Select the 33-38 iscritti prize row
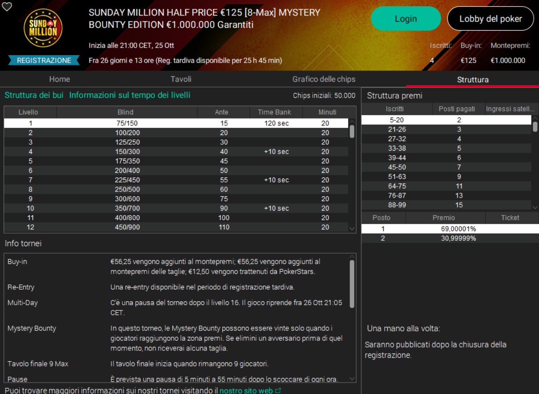Image resolution: width=539 pixels, height=394 pixels. point(446,148)
